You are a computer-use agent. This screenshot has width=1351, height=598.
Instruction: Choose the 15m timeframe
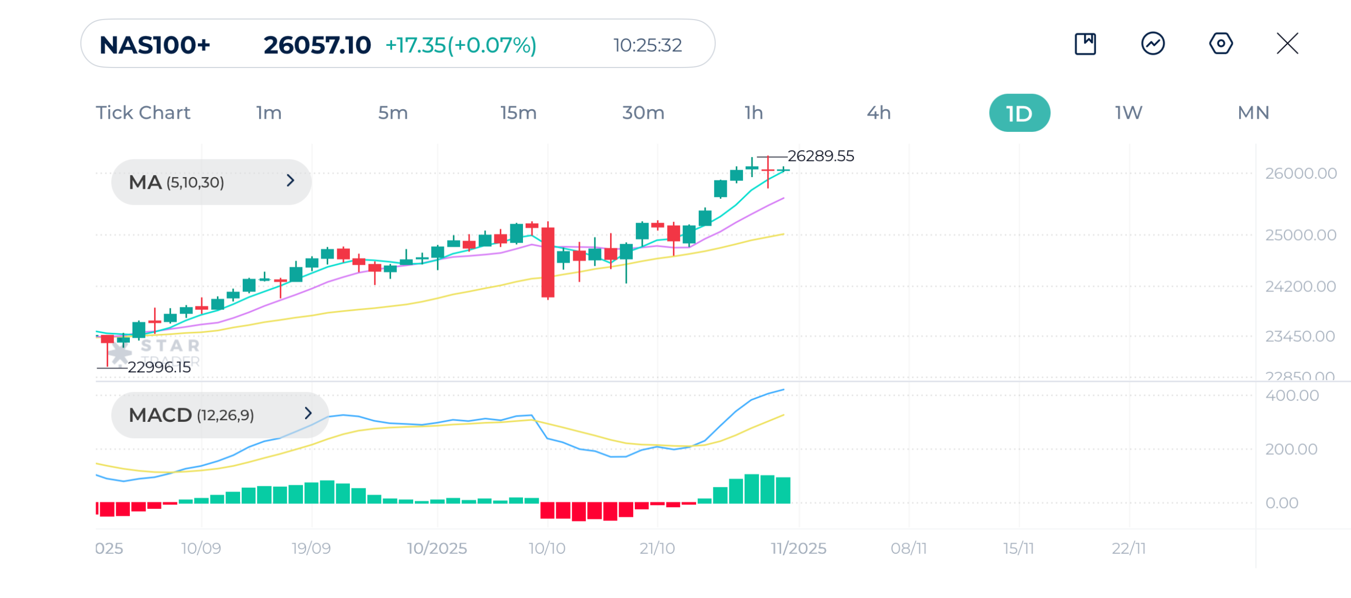click(x=518, y=113)
